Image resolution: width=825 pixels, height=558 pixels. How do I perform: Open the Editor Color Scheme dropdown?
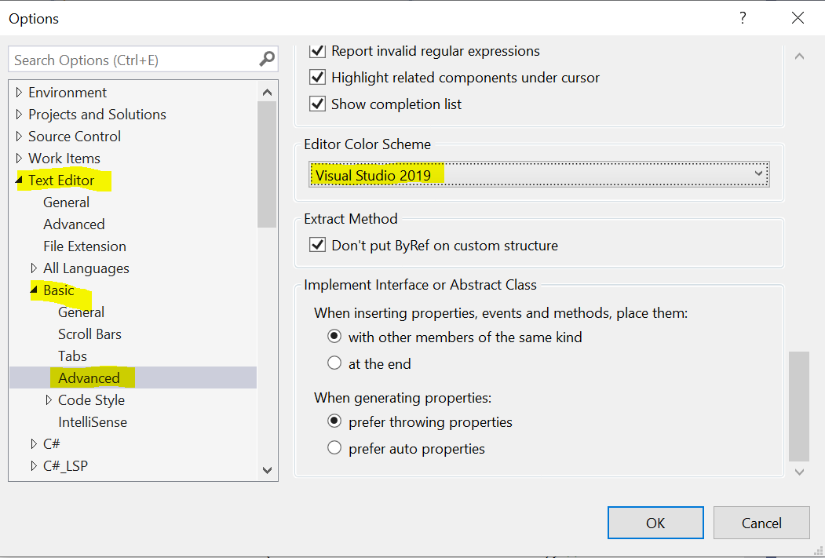pos(758,174)
